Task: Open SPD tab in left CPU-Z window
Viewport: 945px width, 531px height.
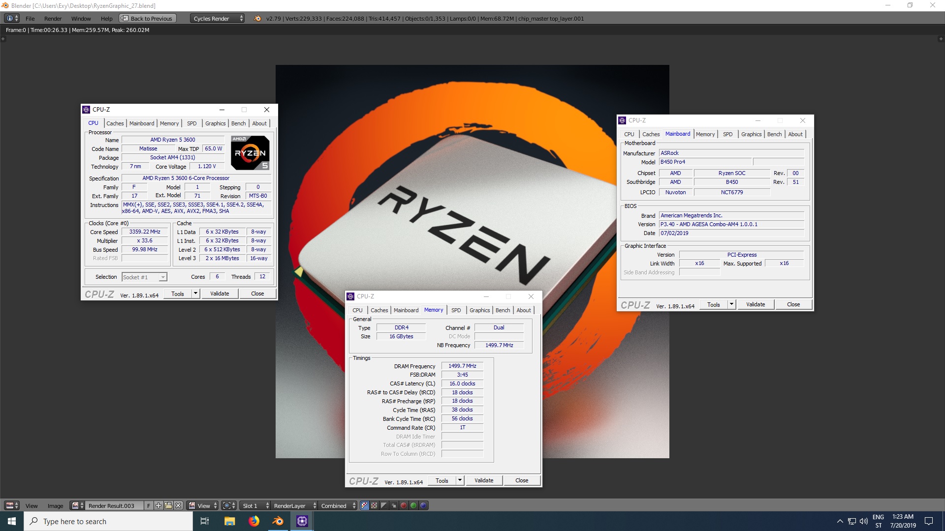Action: point(192,123)
